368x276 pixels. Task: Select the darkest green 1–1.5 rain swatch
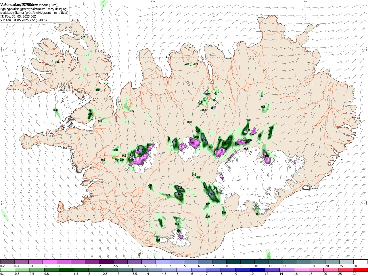[67, 270]
